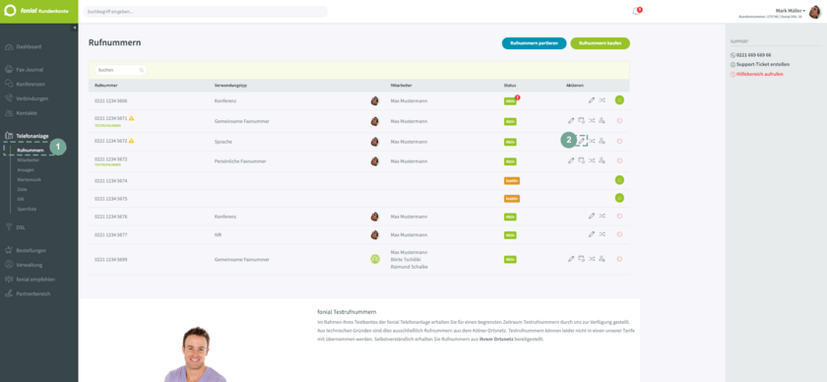Toggle green power button for 0221 1234 5606
827x382 pixels.
[x=619, y=99]
